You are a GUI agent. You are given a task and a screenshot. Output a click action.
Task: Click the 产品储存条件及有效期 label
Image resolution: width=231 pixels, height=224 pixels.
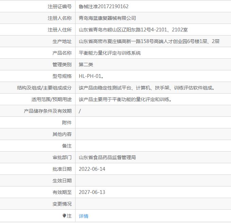click(x=48, y=111)
